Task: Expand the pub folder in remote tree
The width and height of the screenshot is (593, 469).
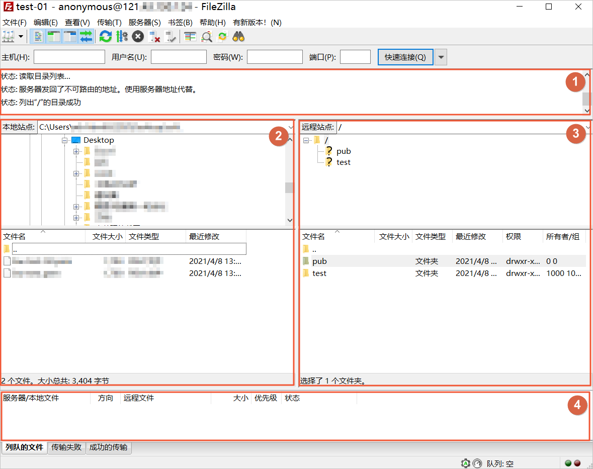Action: click(x=343, y=151)
